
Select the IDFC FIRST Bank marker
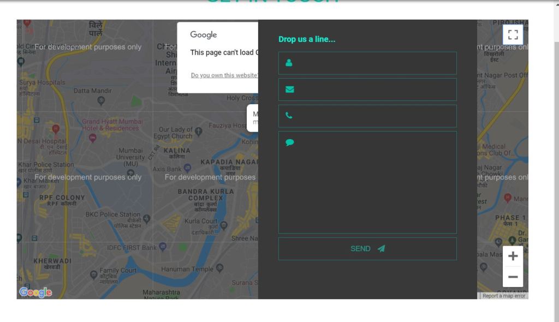[163, 246]
